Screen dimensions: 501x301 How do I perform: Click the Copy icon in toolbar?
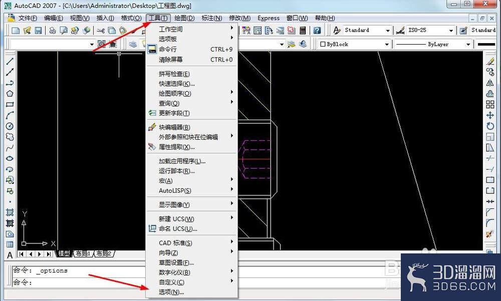tap(112, 31)
